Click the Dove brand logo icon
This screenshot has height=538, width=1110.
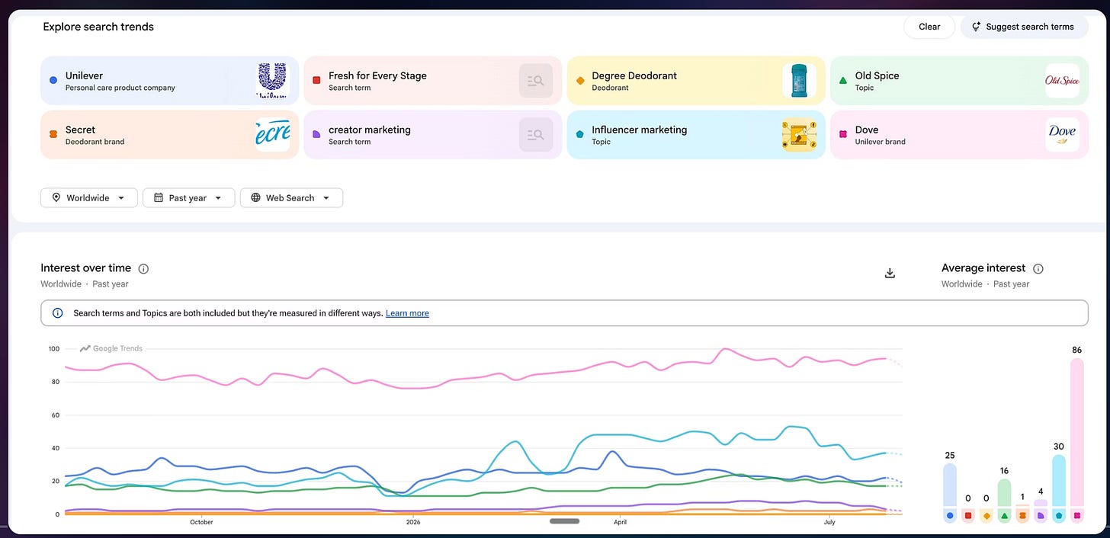1062,135
